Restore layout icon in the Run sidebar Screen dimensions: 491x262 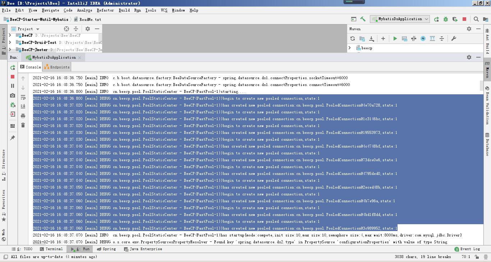click(x=13, y=126)
